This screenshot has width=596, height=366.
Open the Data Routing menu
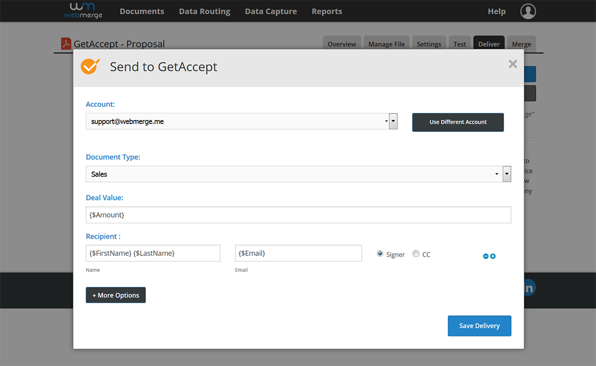click(204, 11)
